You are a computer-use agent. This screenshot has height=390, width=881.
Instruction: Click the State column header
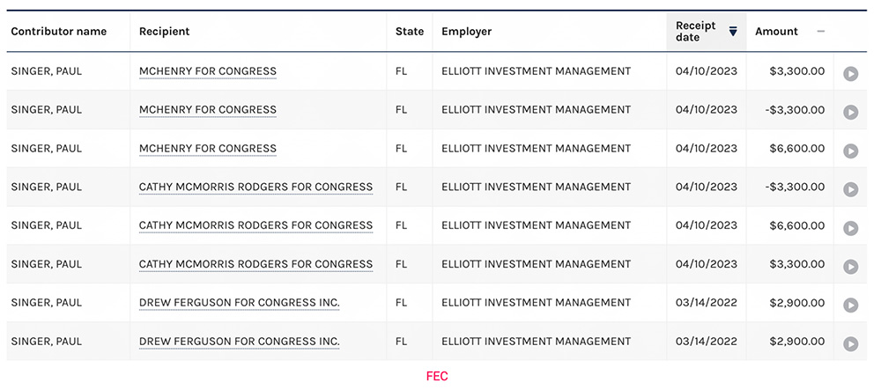(410, 32)
